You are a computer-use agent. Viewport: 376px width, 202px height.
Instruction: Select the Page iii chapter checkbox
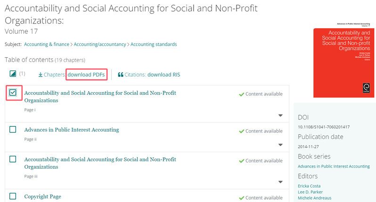point(13,159)
